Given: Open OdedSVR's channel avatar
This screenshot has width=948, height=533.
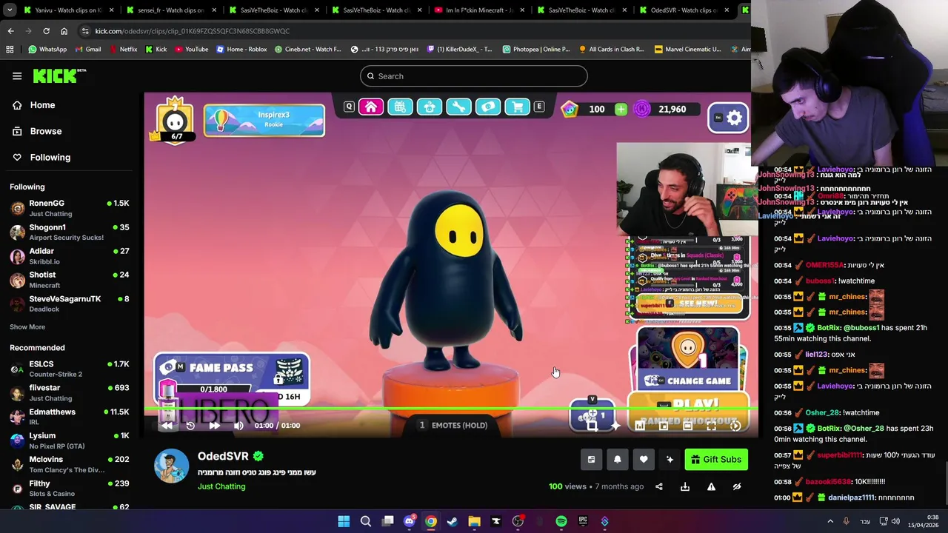Looking at the screenshot, I should [171, 466].
